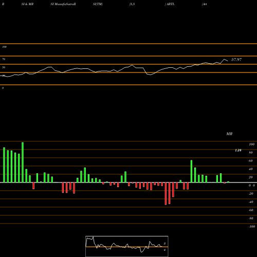Image resolution: width=257 pixels, height=257 pixels.
Task: Click the 1.30 value beside the MR axis
Action: 238,150
